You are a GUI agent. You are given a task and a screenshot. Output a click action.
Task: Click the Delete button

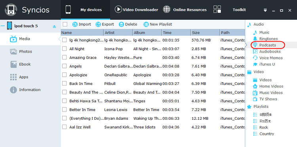128,24
